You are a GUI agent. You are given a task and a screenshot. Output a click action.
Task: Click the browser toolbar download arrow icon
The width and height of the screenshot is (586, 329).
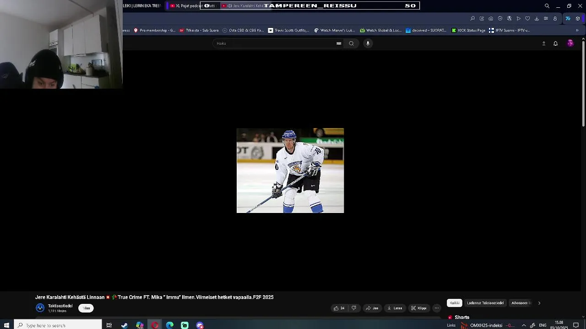click(x=537, y=19)
